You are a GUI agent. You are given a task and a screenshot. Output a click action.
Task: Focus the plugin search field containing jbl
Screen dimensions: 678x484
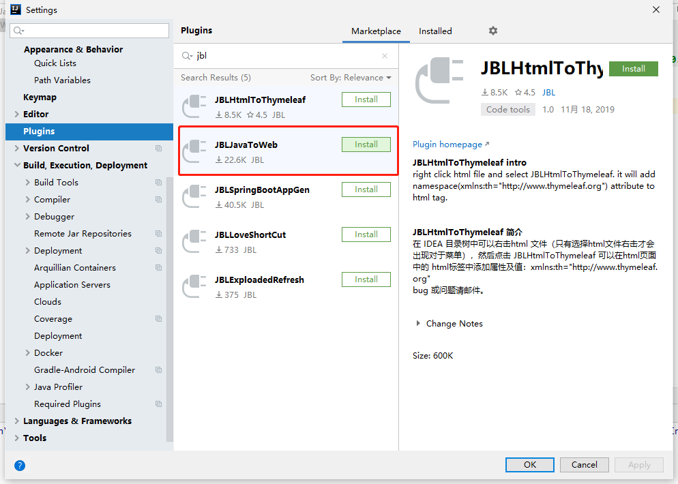[285, 56]
